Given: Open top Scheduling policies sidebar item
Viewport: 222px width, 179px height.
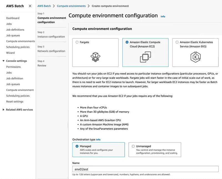Looking at the screenshot, I should click(x=18, y=47).
